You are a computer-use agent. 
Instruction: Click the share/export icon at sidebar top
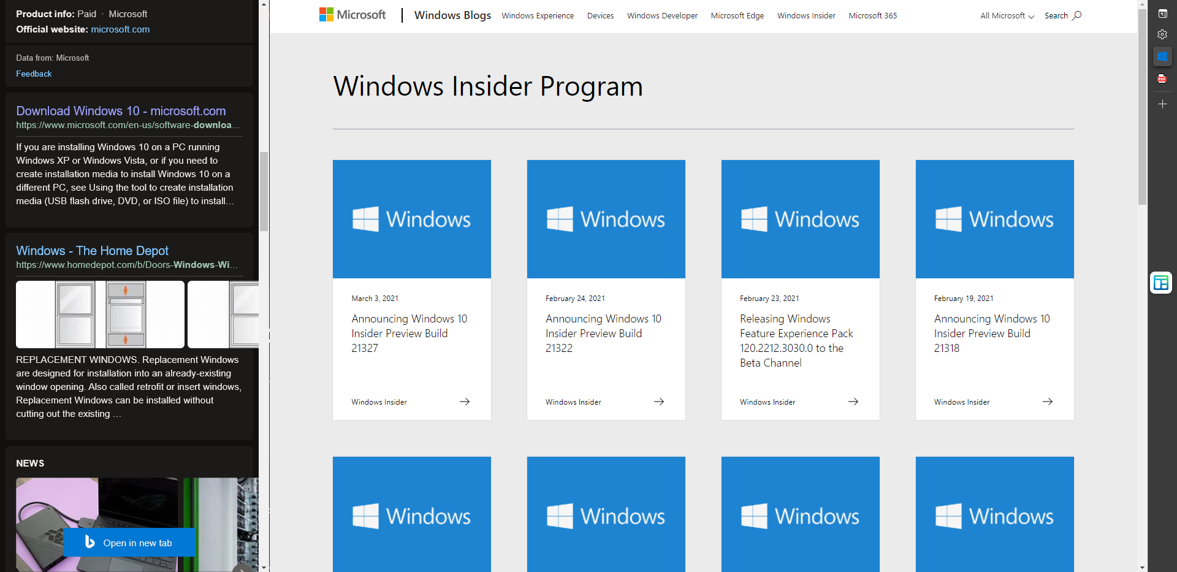coord(1163,12)
